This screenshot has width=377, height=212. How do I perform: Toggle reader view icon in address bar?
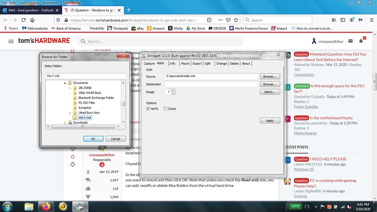tap(209, 20)
